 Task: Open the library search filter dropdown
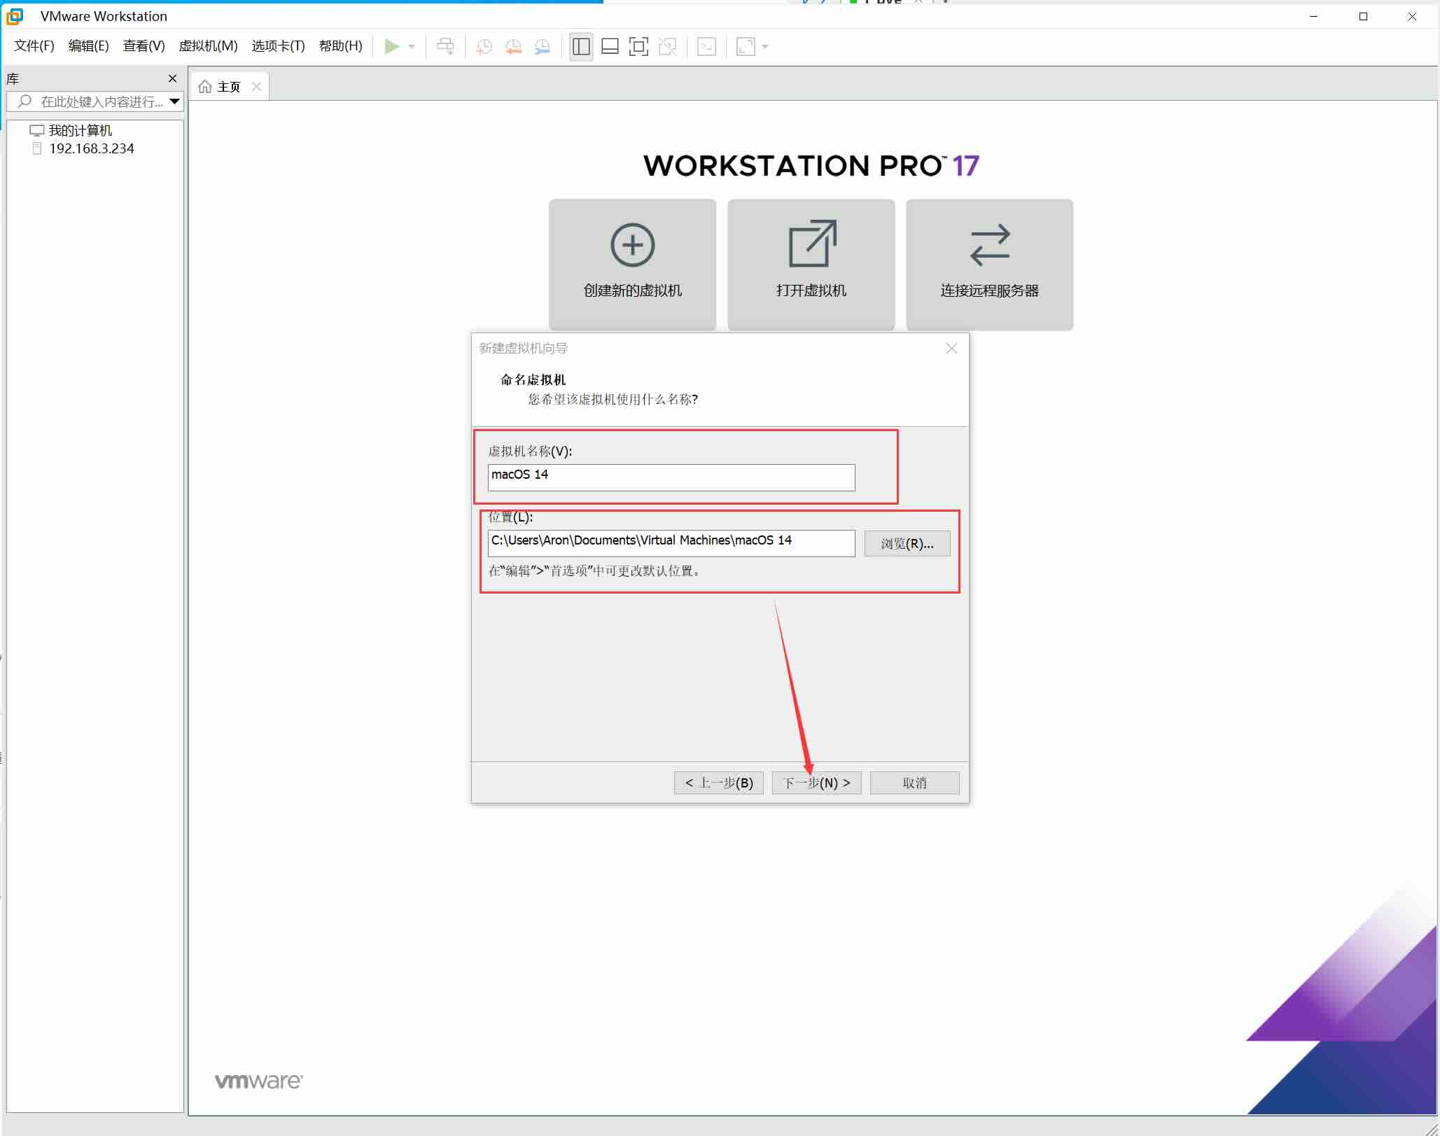pos(175,101)
